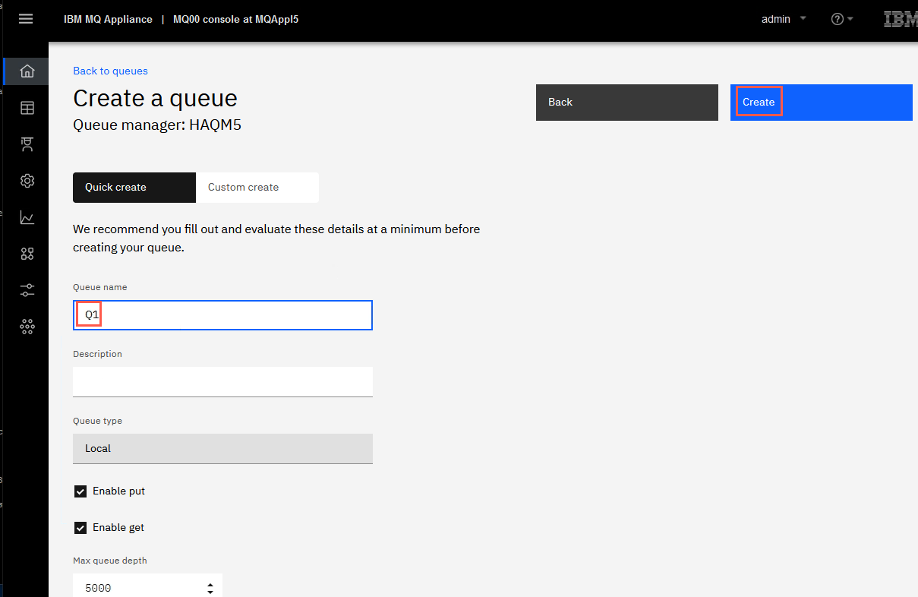This screenshot has height=597, width=918.
Task: Click the dark Back button
Action: 627,103
